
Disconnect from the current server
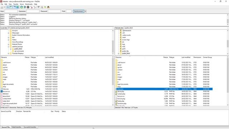[31, 7]
